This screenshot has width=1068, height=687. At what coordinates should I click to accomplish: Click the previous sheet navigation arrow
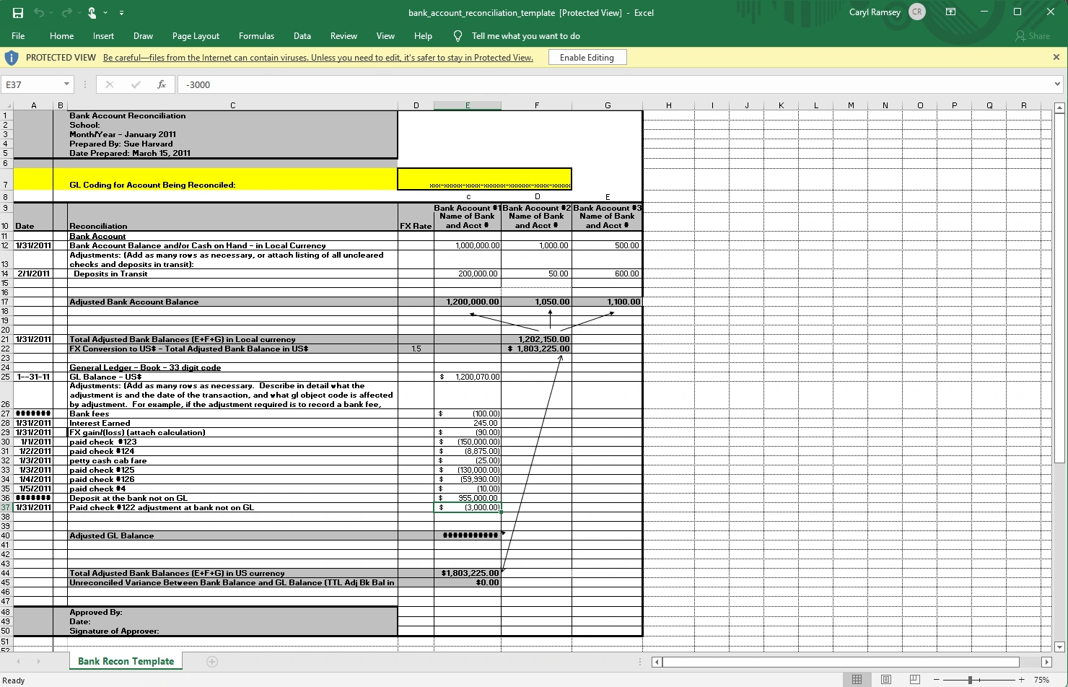point(18,661)
